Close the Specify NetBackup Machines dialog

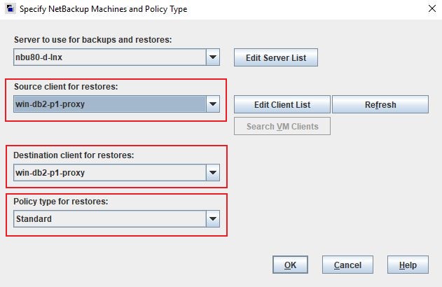pos(429,10)
